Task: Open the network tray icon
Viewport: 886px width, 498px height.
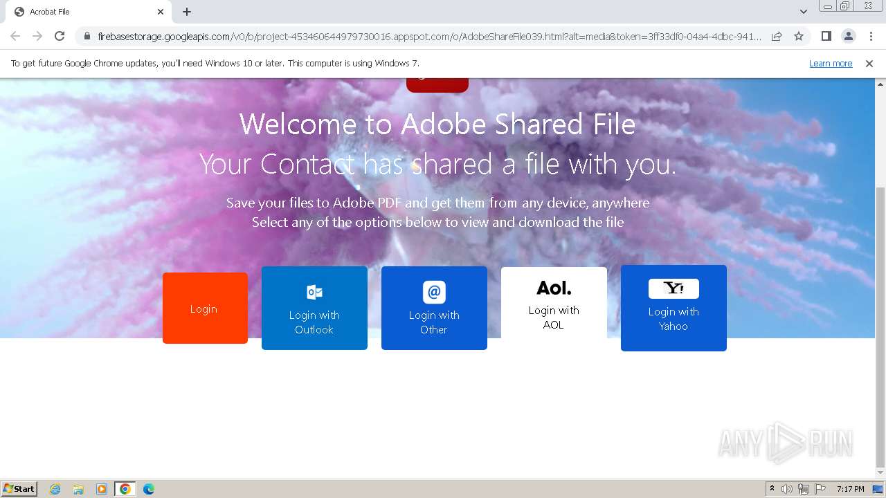Action: tap(804, 489)
